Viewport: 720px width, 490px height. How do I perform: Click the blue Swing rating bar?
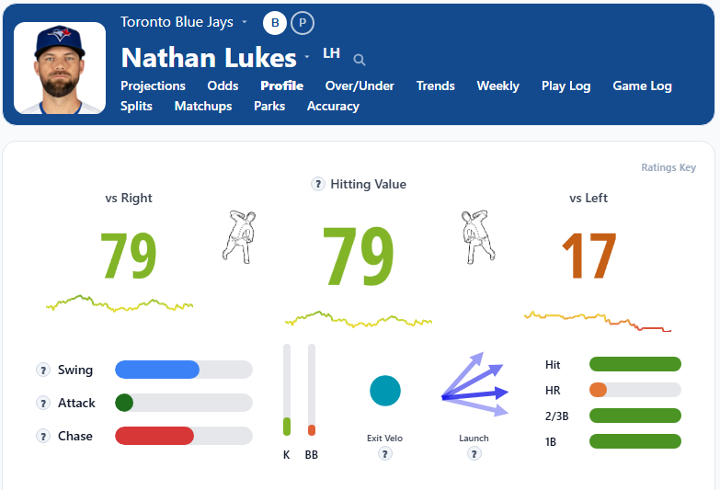(x=184, y=370)
